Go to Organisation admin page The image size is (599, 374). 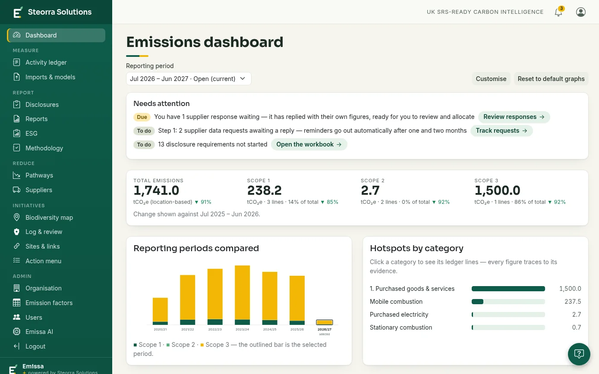(56, 288)
